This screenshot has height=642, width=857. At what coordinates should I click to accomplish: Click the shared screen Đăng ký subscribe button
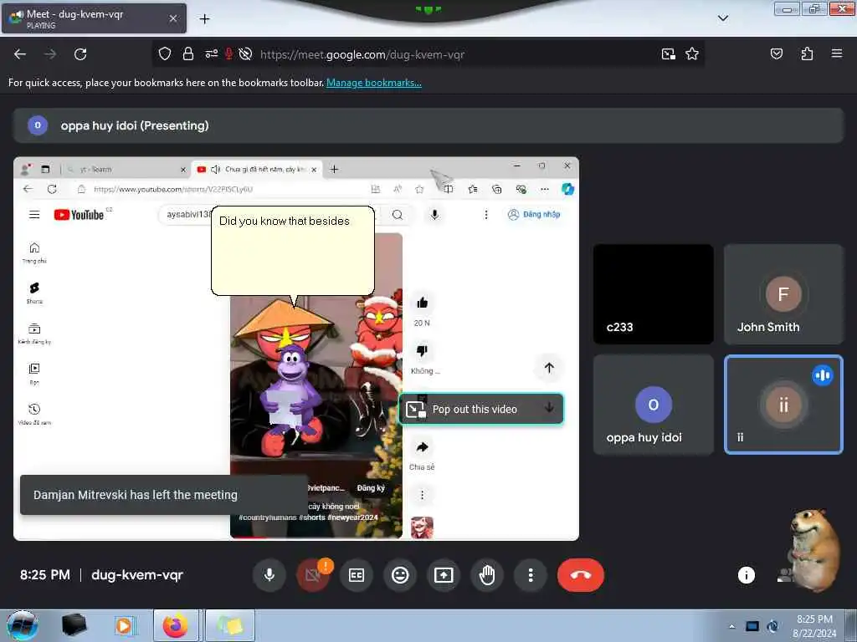(x=371, y=487)
